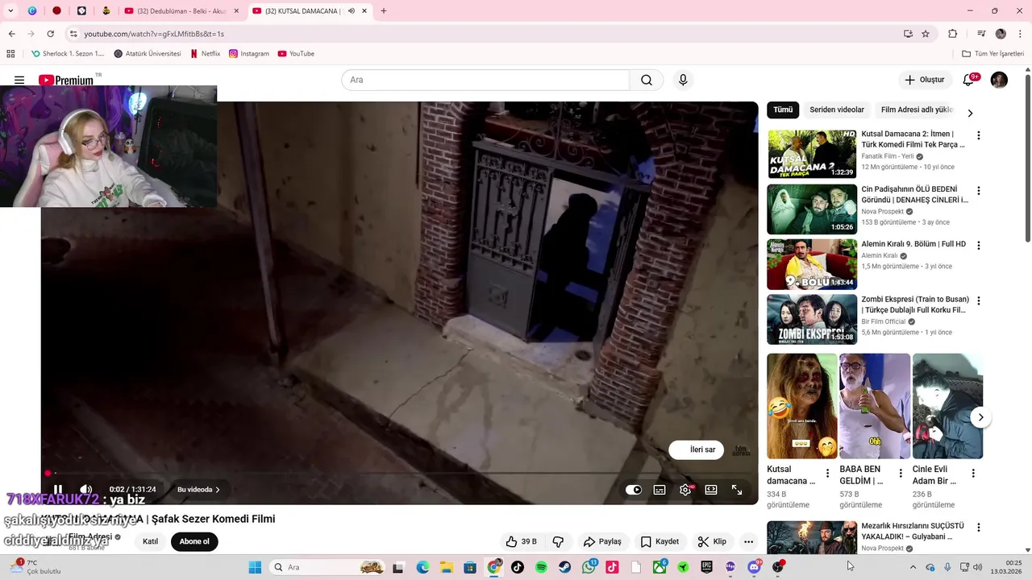Toggle the autoplay switch in player
This screenshot has width=1032, height=580.
(x=634, y=489)
